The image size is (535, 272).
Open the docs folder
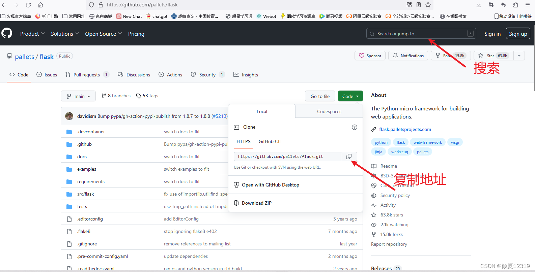tap(82, 157)
